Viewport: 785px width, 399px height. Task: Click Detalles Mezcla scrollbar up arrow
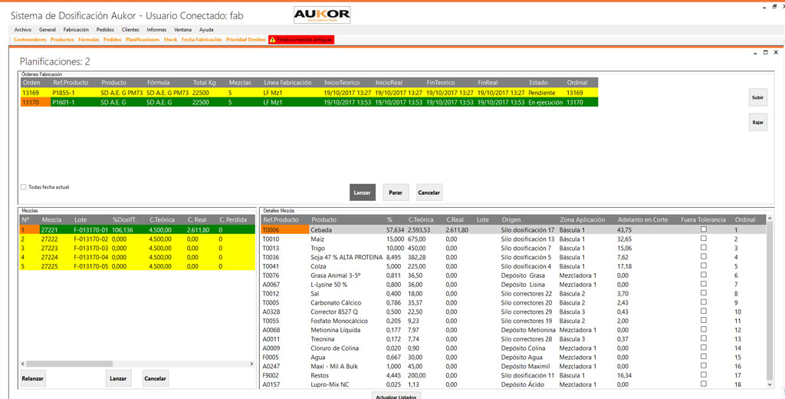(x=770, y=219)
